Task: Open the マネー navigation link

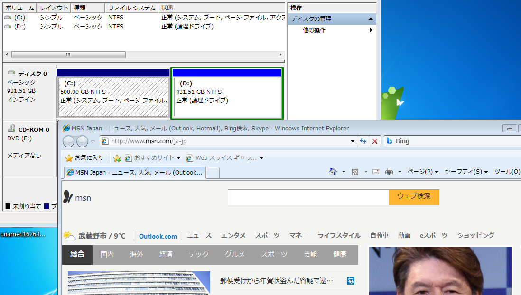Action: coord(298,236)
